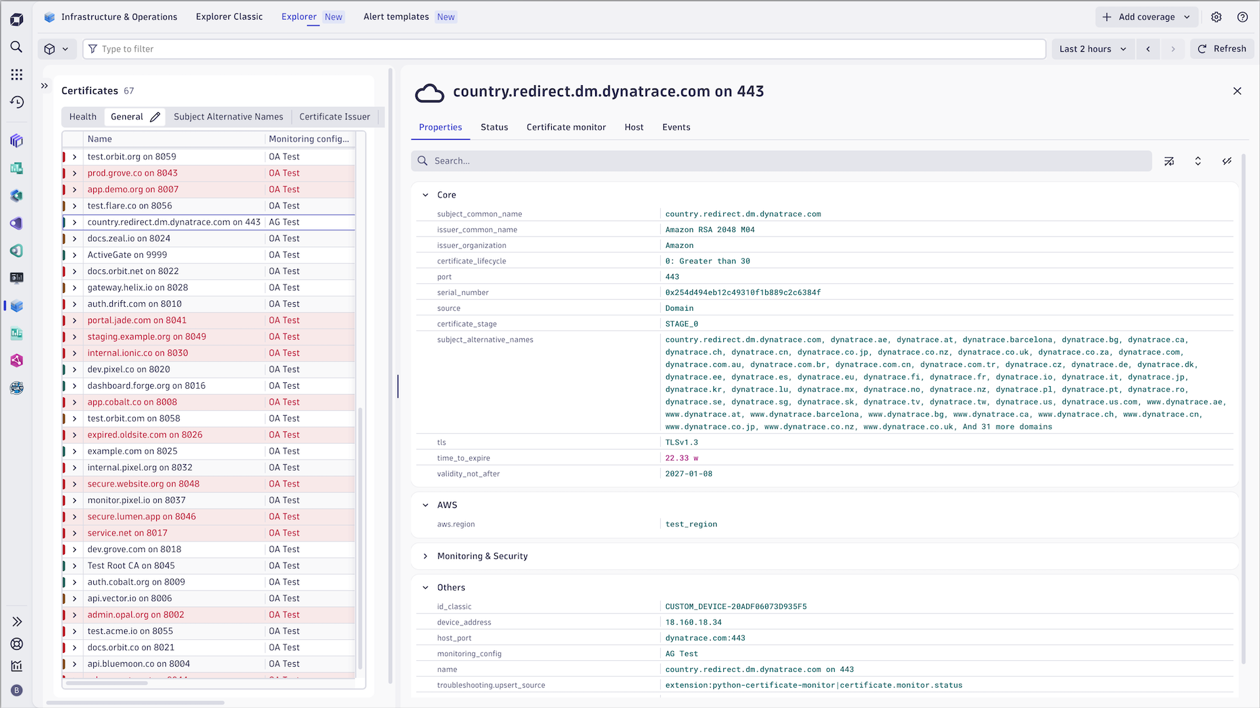Open the entity type cube dropdown
This screenshot has width=1260, height=708.
[56, 49]
